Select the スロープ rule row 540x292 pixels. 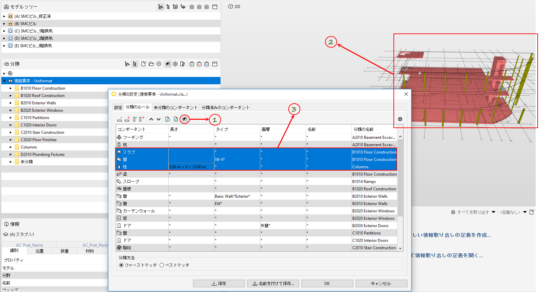point(257,181)
